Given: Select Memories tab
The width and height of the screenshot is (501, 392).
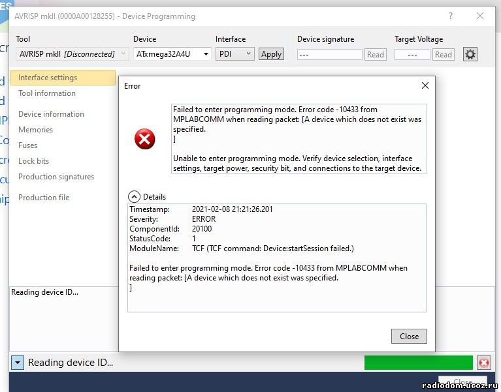Looking at the screenshot, I should click(x=35, y=130).
